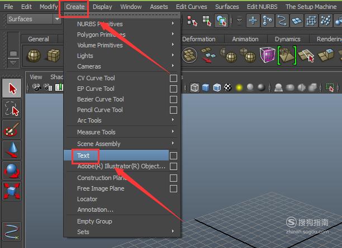Open EP Curve Tool option box
This screenshot has height=248, width=342.
point(173,89)
